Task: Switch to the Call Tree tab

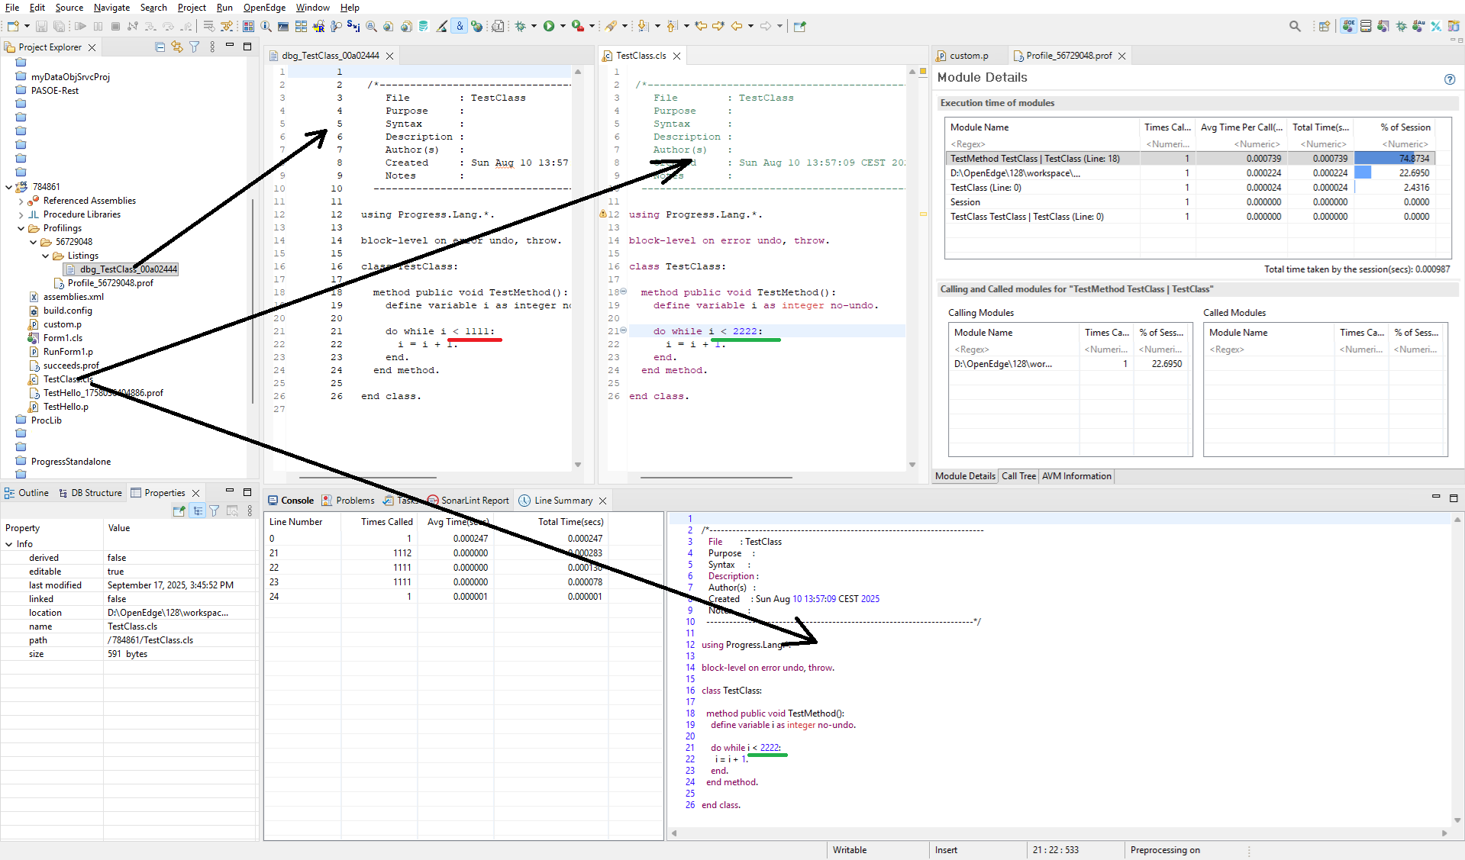Action: point(1018,476)
